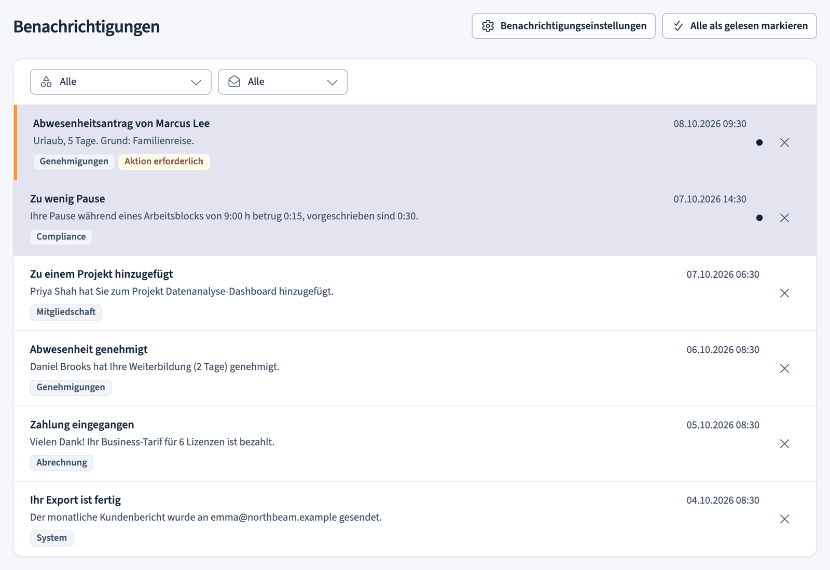
Task: Open Benachrichtigungseinstellungen
Action: click(563, 26)
